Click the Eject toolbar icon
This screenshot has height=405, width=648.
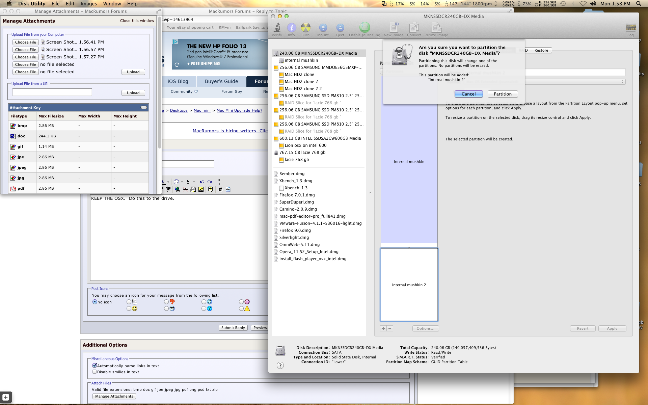[x=340, y=28]
